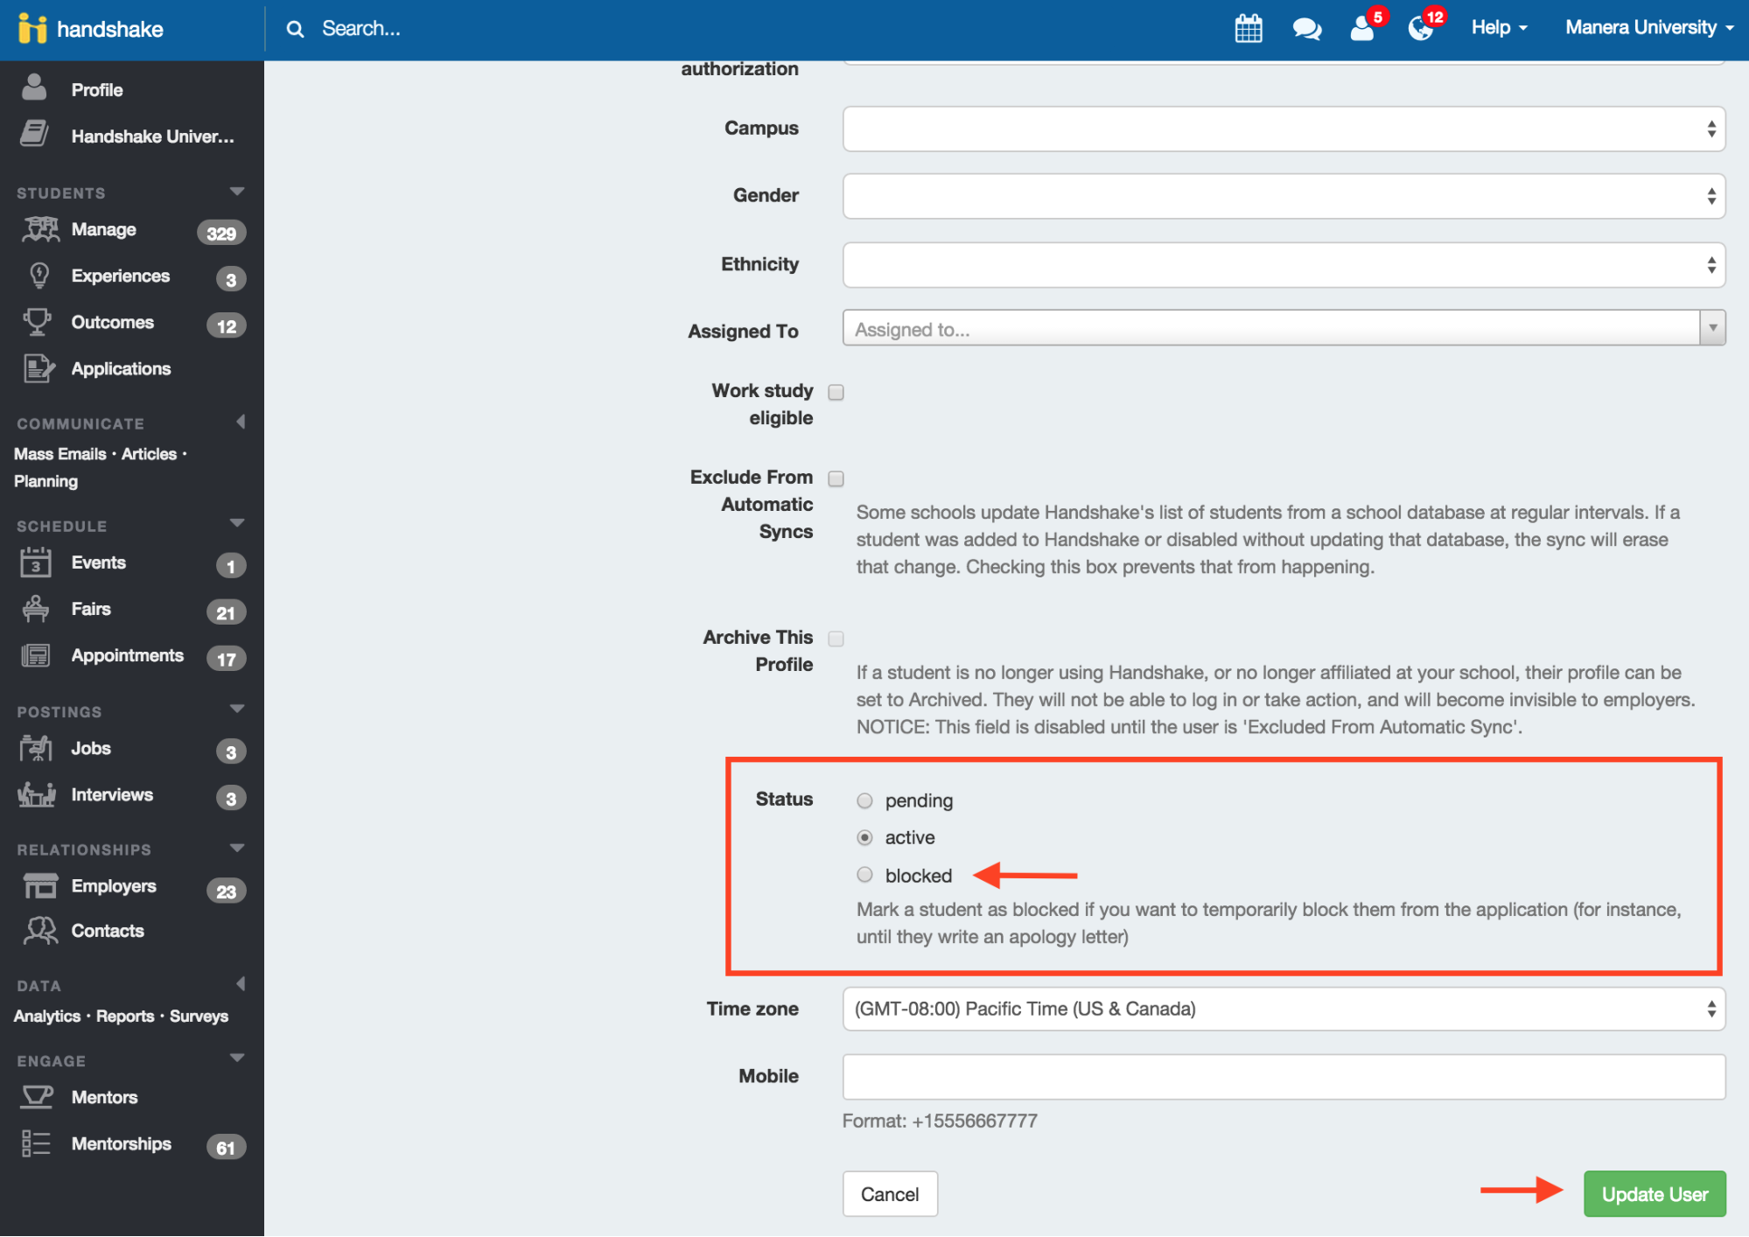Image resolution: width=1749 pixels, height=1237 pixels.
Task: Open notifications icon with badge 12
Action: (1421, 29)
